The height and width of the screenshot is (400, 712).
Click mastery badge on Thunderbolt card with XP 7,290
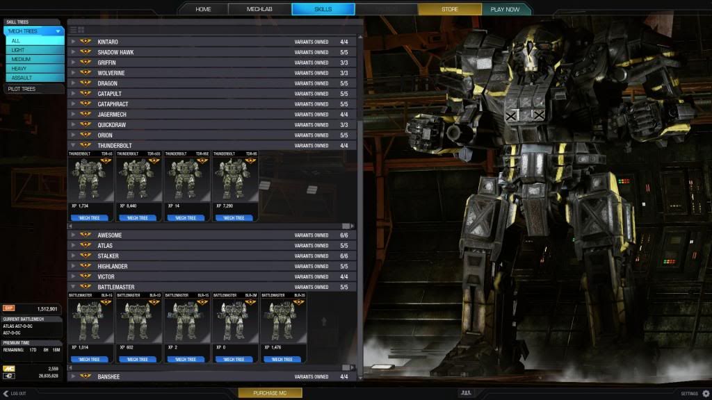pyautogui.click(x=250, y=161)
